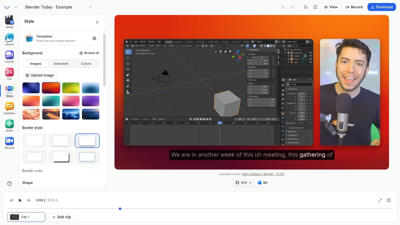Select Clip 1 in timeline

pyautogui.click(x=26, y=217)
